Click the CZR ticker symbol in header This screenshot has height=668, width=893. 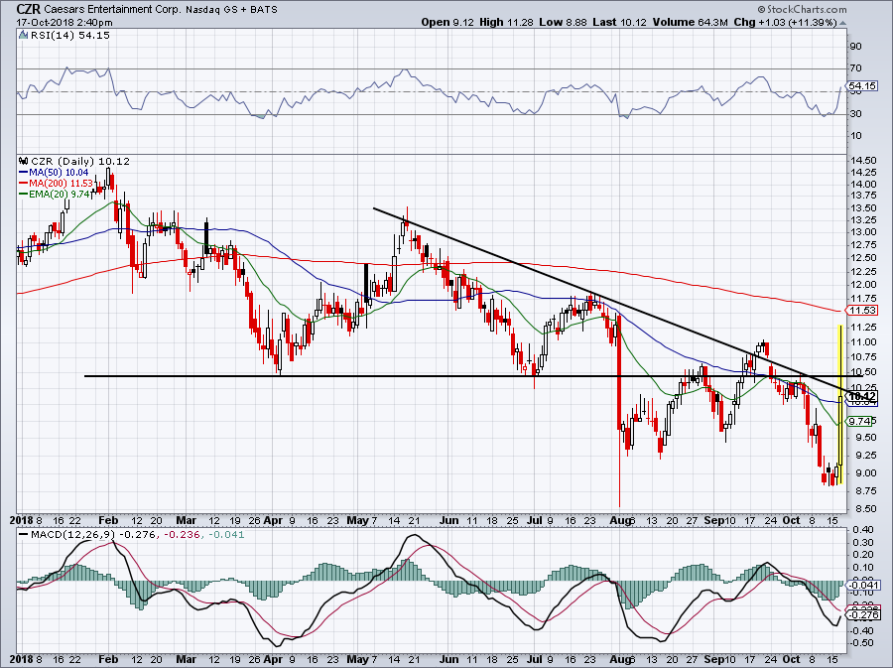[x=29, y=9]
